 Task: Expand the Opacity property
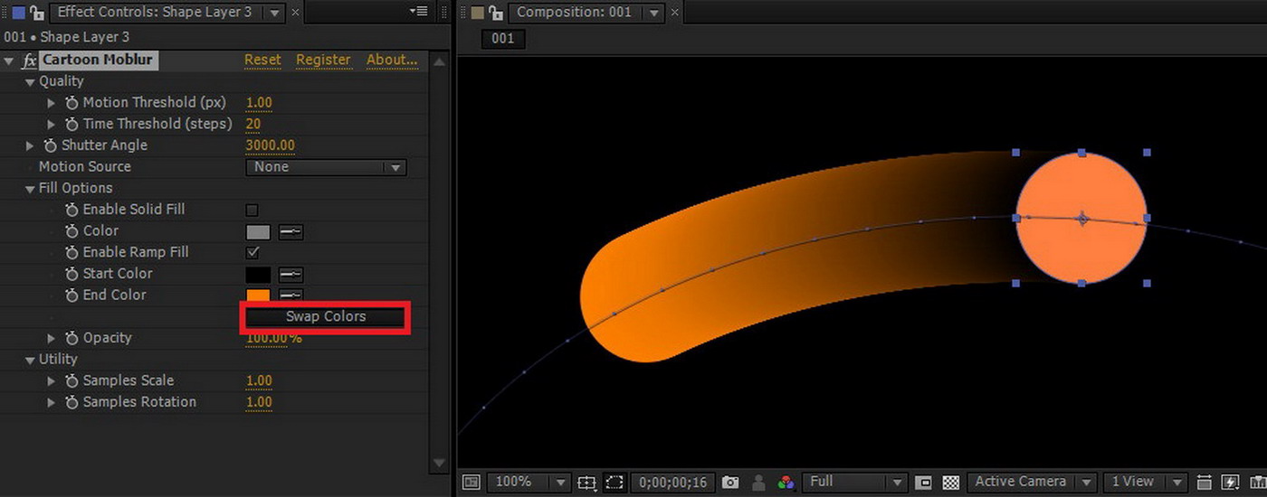coord(52,338)
